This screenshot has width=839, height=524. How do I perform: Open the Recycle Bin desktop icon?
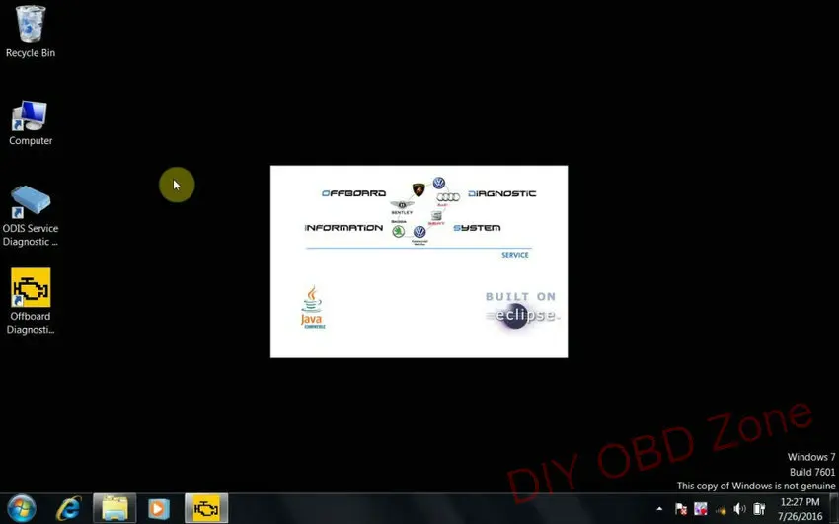pyautogui.click(x=31, y=31)
